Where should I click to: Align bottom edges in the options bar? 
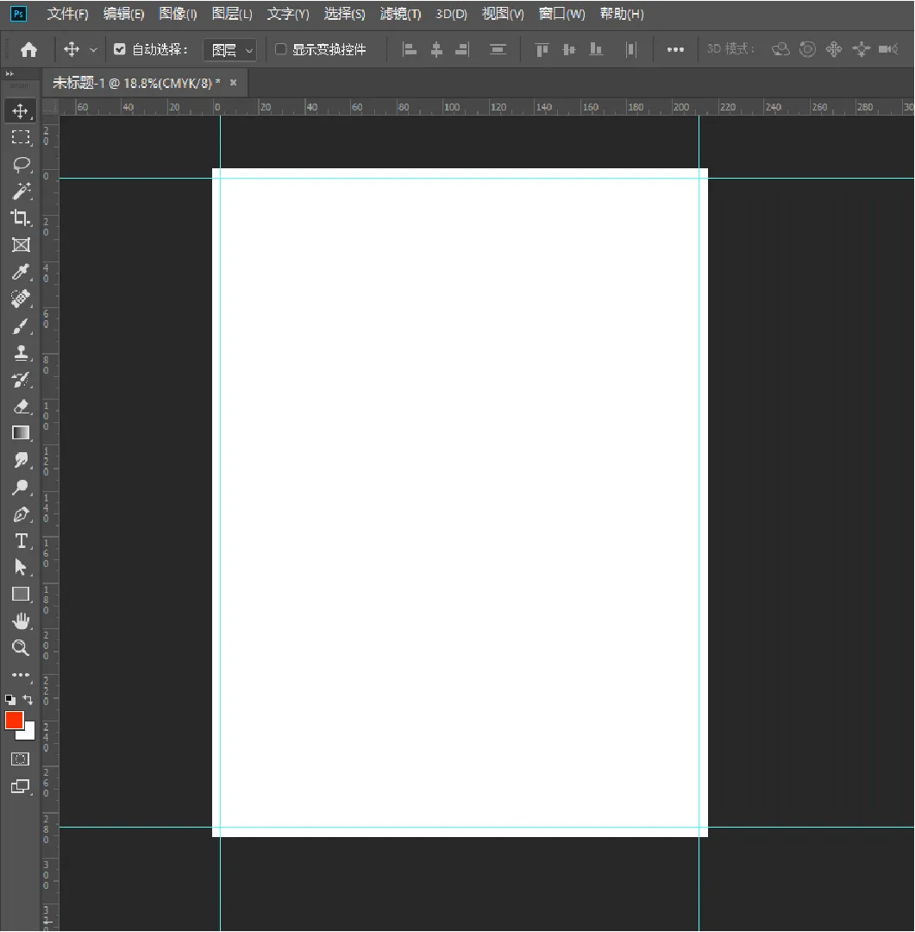(x=596, y=49)
